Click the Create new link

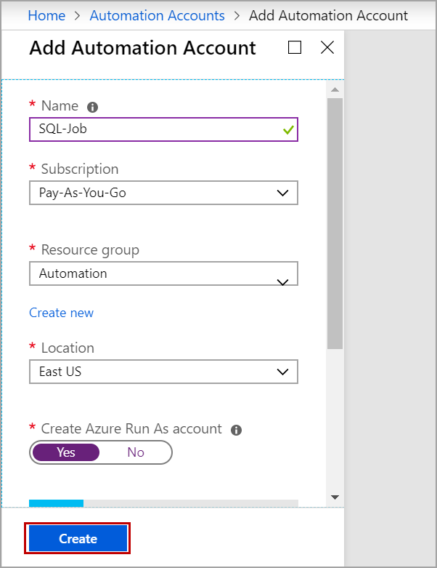[x=61, y=313]
